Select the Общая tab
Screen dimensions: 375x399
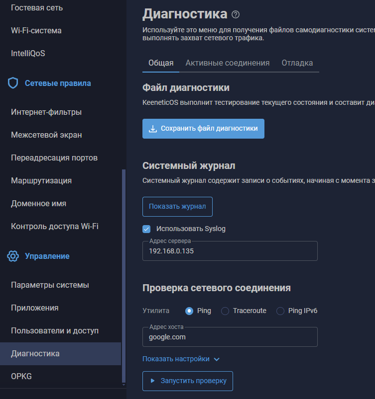(160, 63)
